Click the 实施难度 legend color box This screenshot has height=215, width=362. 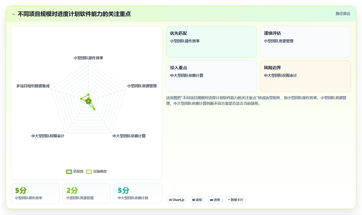pyautogui.click(x=89, y=171)
